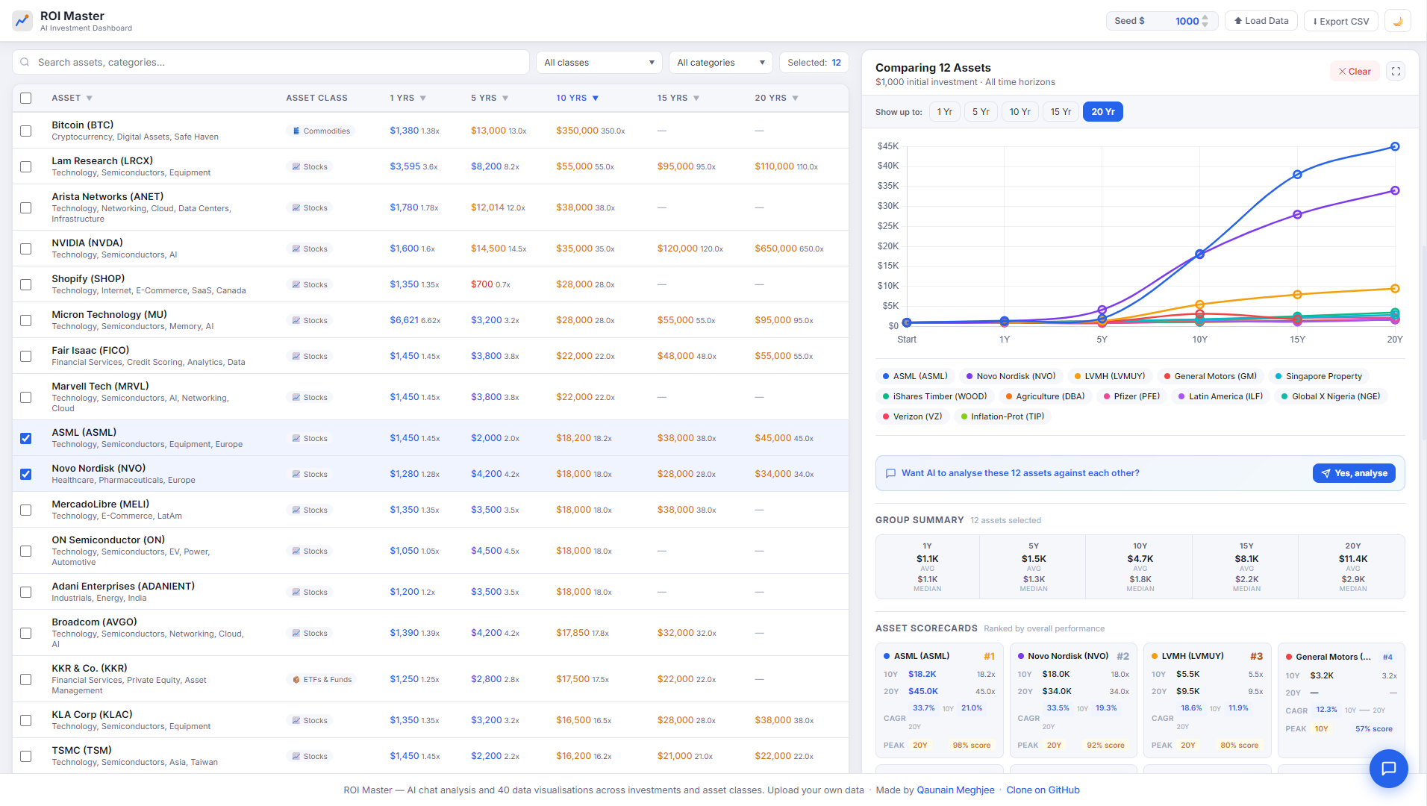Viewport: 1427px width, 806px height.
Task: Uncheck the Novo Nordisk (NVO) checkbox
Action: (x=26, y=475)
